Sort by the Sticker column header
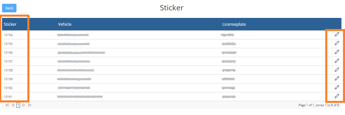 coord(10,24)
